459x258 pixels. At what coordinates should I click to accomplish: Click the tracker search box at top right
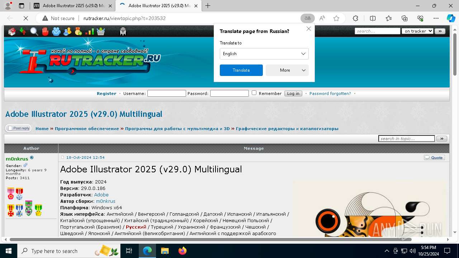pos(378,31)
